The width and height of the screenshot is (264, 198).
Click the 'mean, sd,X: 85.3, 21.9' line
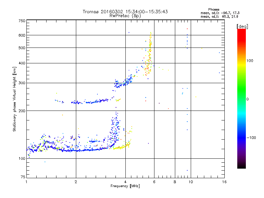[x=219, y=16]
